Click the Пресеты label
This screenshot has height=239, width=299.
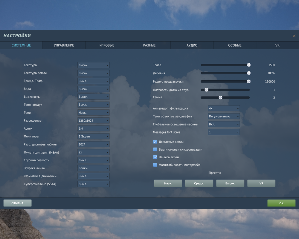[x=215, y=173]
